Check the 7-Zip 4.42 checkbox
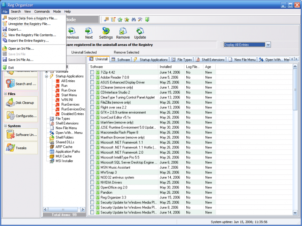302x226 pixels. pyautogui.click(x=92, y=72)
